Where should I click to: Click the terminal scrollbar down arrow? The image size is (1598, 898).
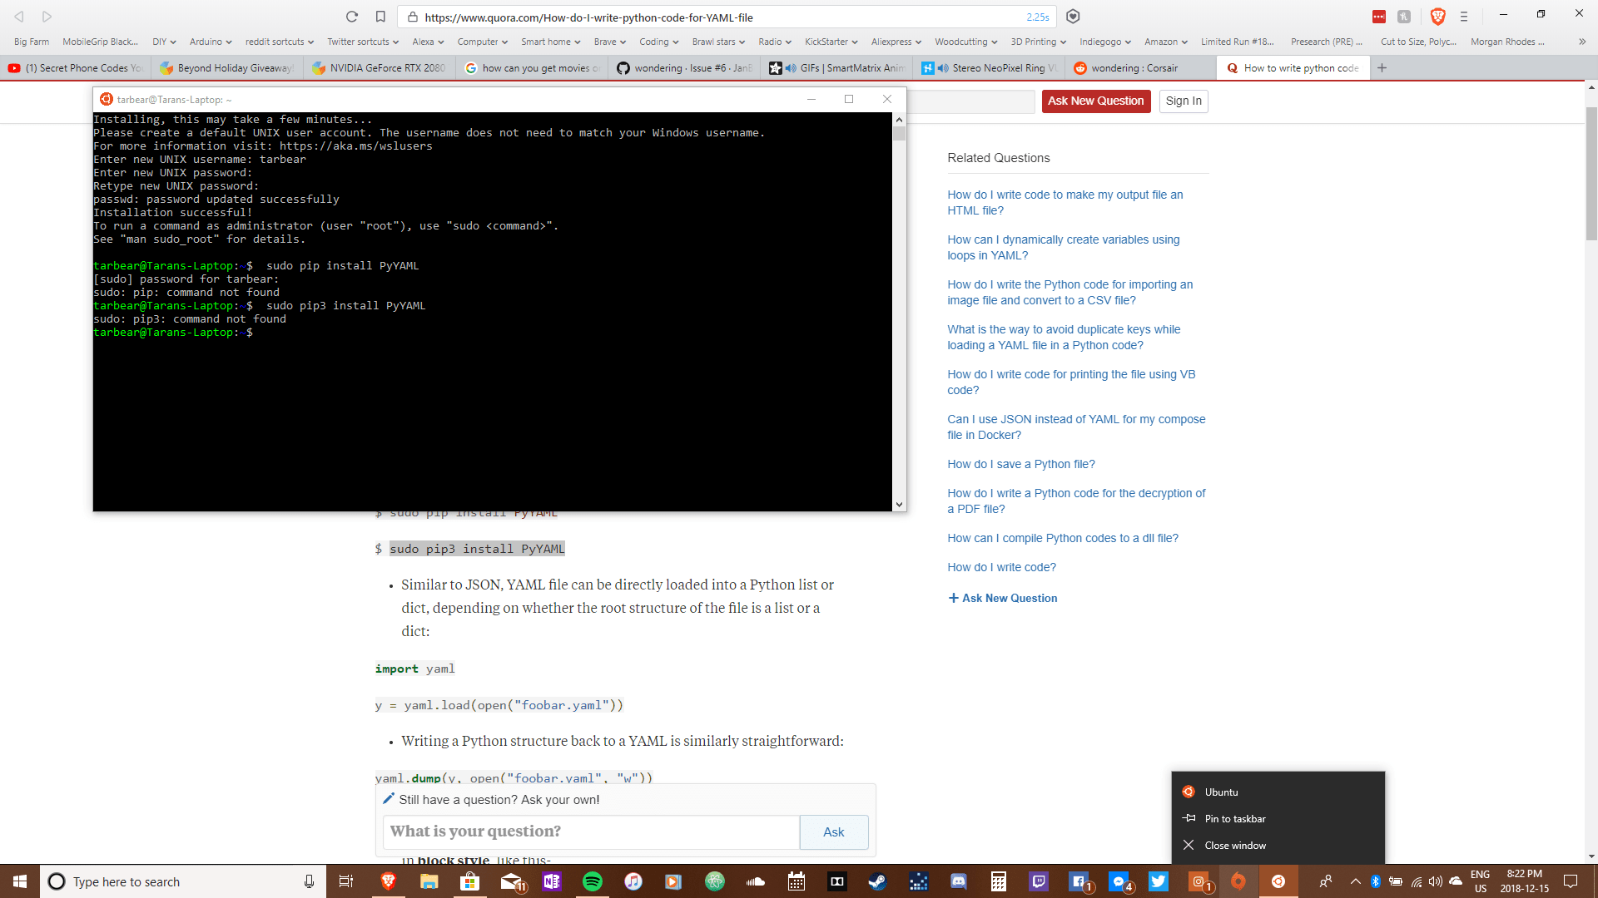(x=899, y=505)
